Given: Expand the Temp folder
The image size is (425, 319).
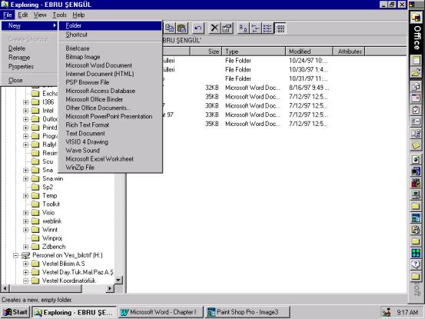Looking at the screenshot, I should pyautogui.click(x=26, y=196).
